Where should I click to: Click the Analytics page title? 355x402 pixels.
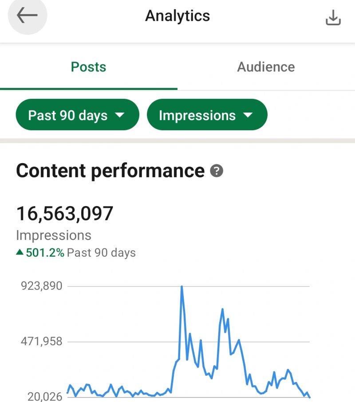177,16
